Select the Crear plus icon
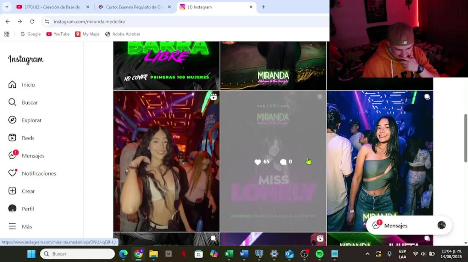The width and height of the screenshot is (468, 262). 12,191
